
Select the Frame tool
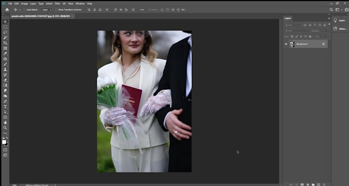pyautogui.click(x=5, y=48)
